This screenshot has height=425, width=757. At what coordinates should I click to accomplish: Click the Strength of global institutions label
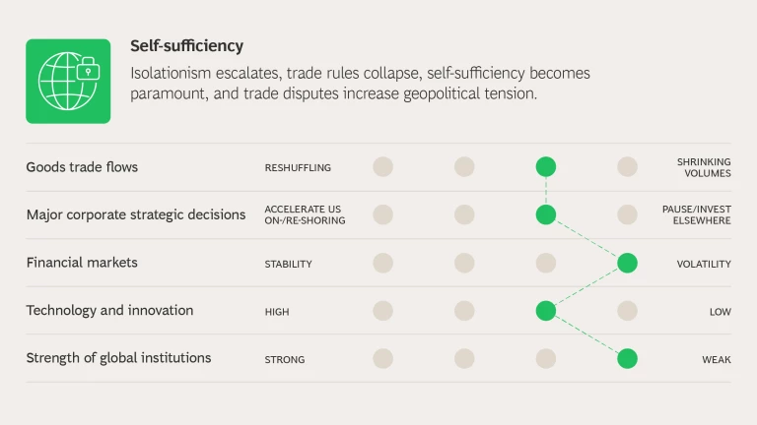click(118, 358)
